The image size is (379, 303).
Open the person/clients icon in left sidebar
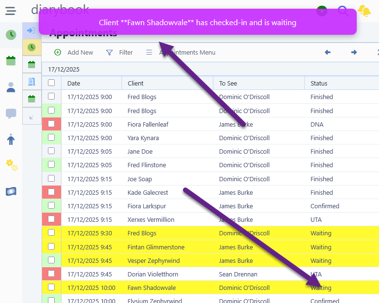pos(11,87)
